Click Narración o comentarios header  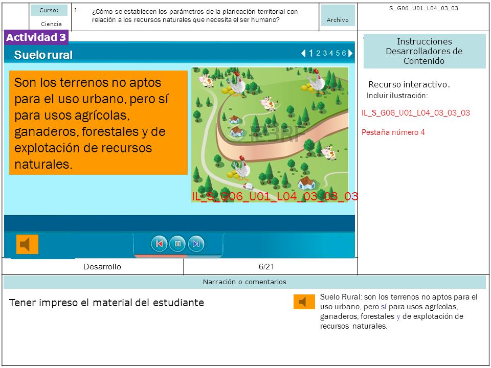pos(244,282)
